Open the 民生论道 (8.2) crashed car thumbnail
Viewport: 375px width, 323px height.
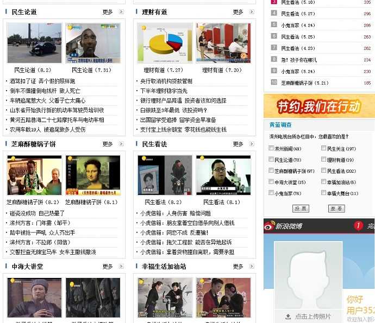34,43
